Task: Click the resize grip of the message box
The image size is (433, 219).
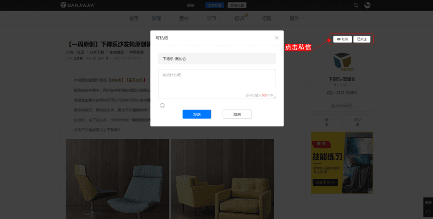Action: (x=274, y=97)
